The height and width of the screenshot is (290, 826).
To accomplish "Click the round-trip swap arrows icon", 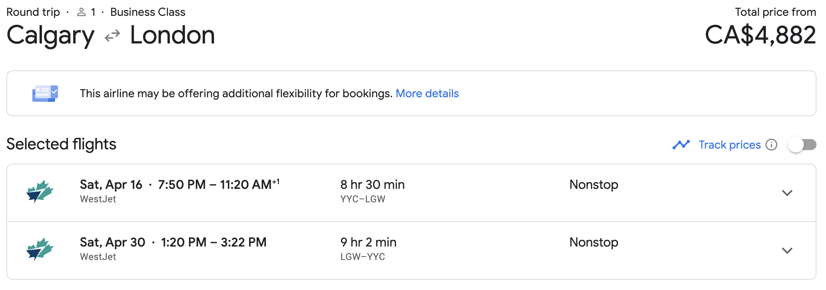I will [112, 36].
